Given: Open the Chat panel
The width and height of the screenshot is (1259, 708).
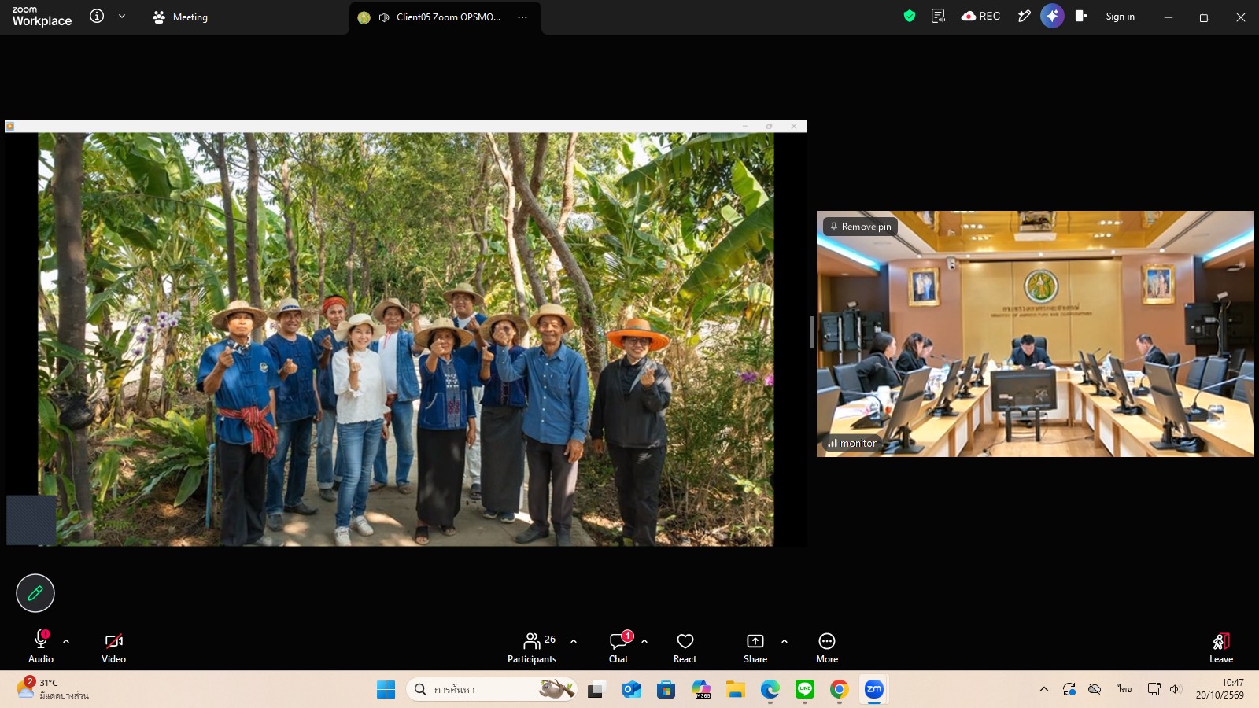Looking at the screenshot, I should pyautogui.click(x=618, y=647).
